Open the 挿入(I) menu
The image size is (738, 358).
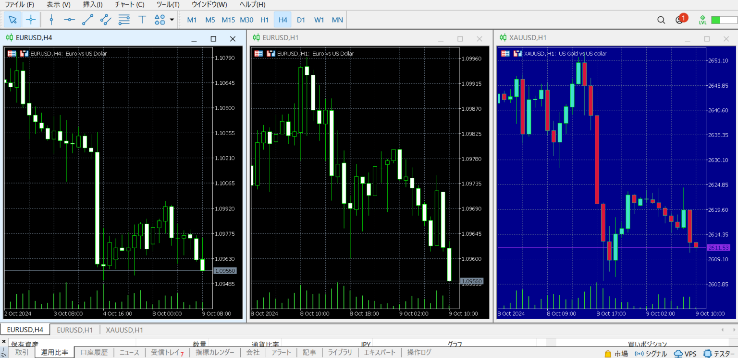[x=92, y=5]
